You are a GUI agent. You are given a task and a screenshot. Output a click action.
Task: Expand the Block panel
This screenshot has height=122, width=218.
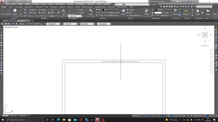(x=131, y=18)
